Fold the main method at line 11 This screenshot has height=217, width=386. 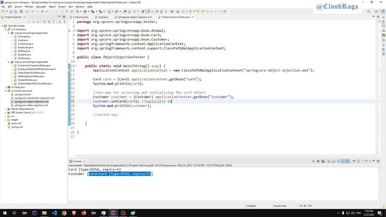(x=75, y=66)
